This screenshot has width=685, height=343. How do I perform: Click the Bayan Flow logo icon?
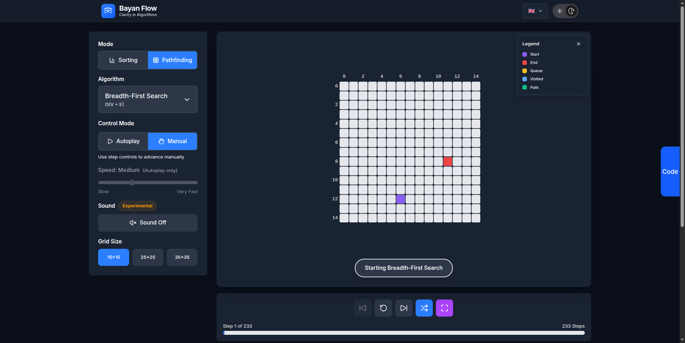(x=108, y=11)
